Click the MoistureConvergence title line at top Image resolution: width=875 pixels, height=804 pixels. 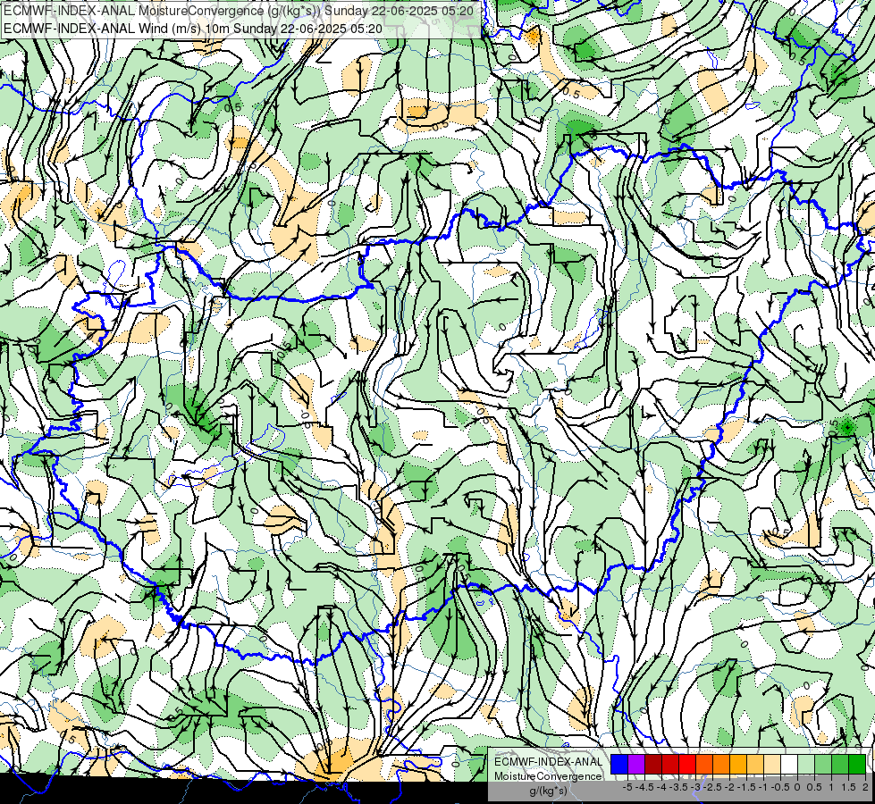click(239, 11)
